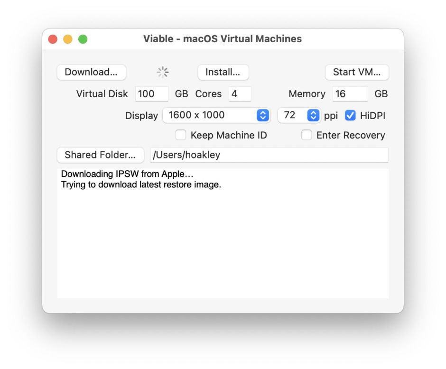Choose a Shared Folder
The image size is (446, 369).
pyautogui.click(x=100, y=155)
